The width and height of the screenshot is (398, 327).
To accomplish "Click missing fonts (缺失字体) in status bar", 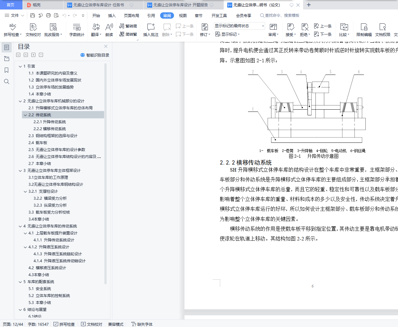I will (142, 324).
